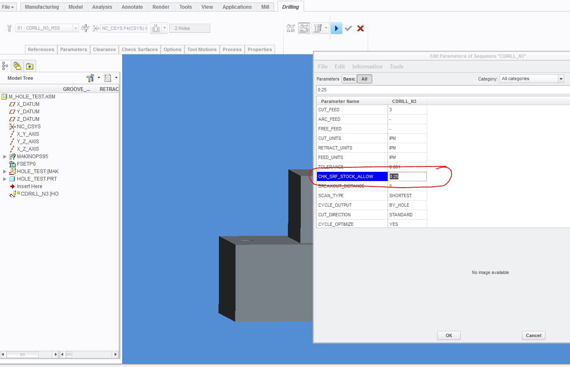The width and height of the screenshot is (570, 367).
Task: Select the CUT_FEED value cell 3
Action: click(407, 110)
